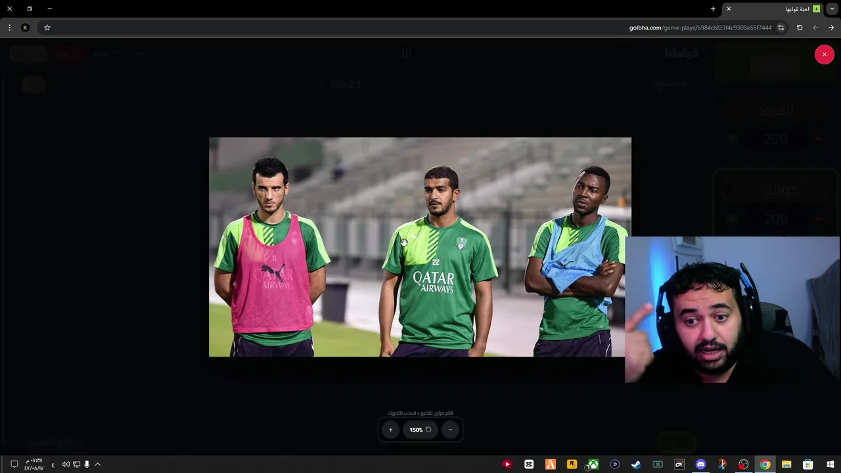Open the round play-button app icon left of Steam
This screenshot has height=473, width=841.
click(615, 464)
